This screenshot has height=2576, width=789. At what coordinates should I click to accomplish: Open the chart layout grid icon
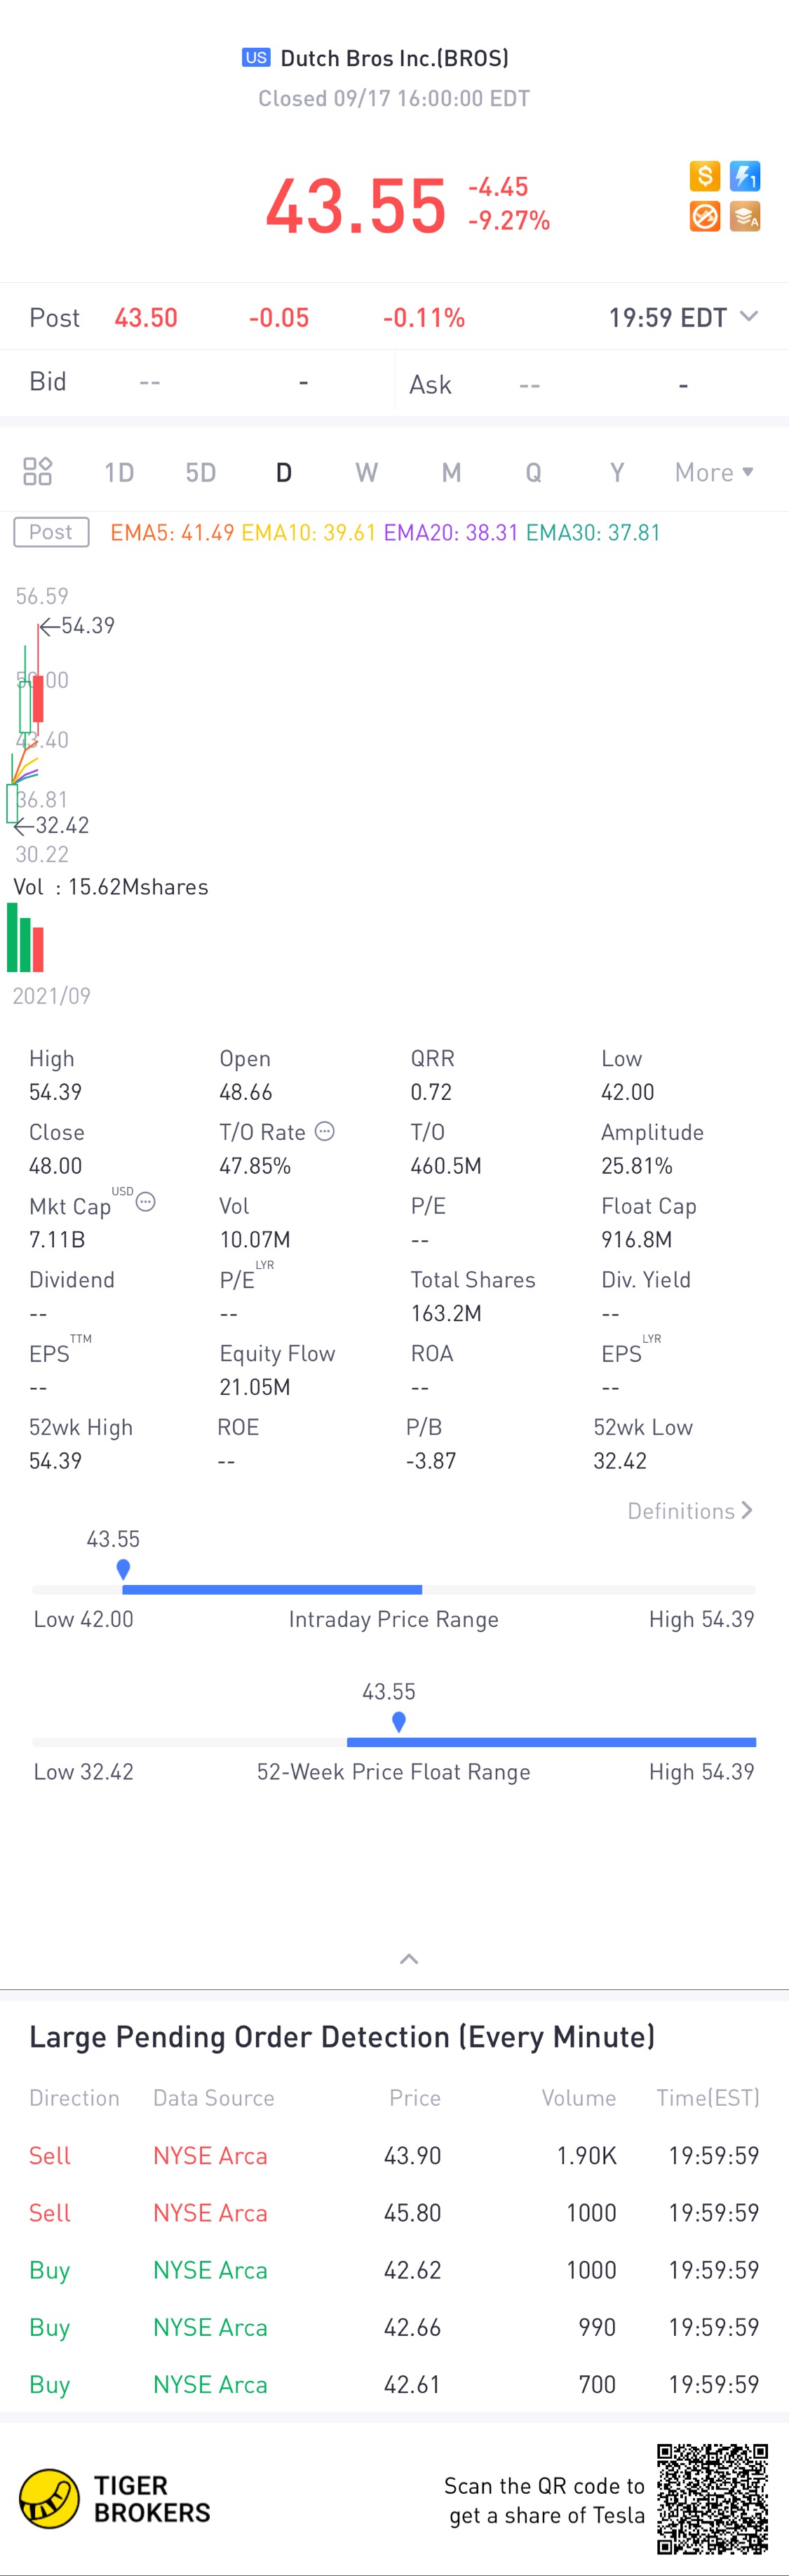pyautogui.click(x=38, y=472)
